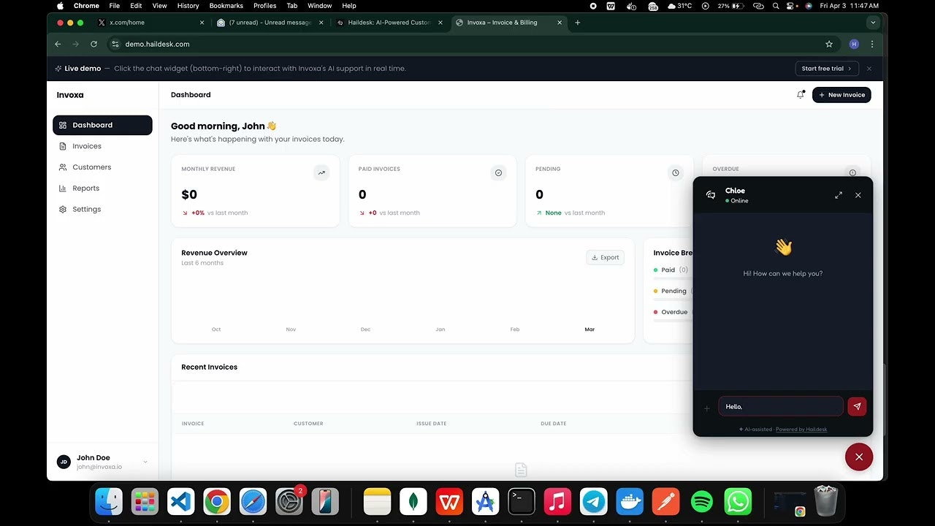935x526 pixels.
Task: Open Settings in the sidebar
Action: (x=102, y=210)
